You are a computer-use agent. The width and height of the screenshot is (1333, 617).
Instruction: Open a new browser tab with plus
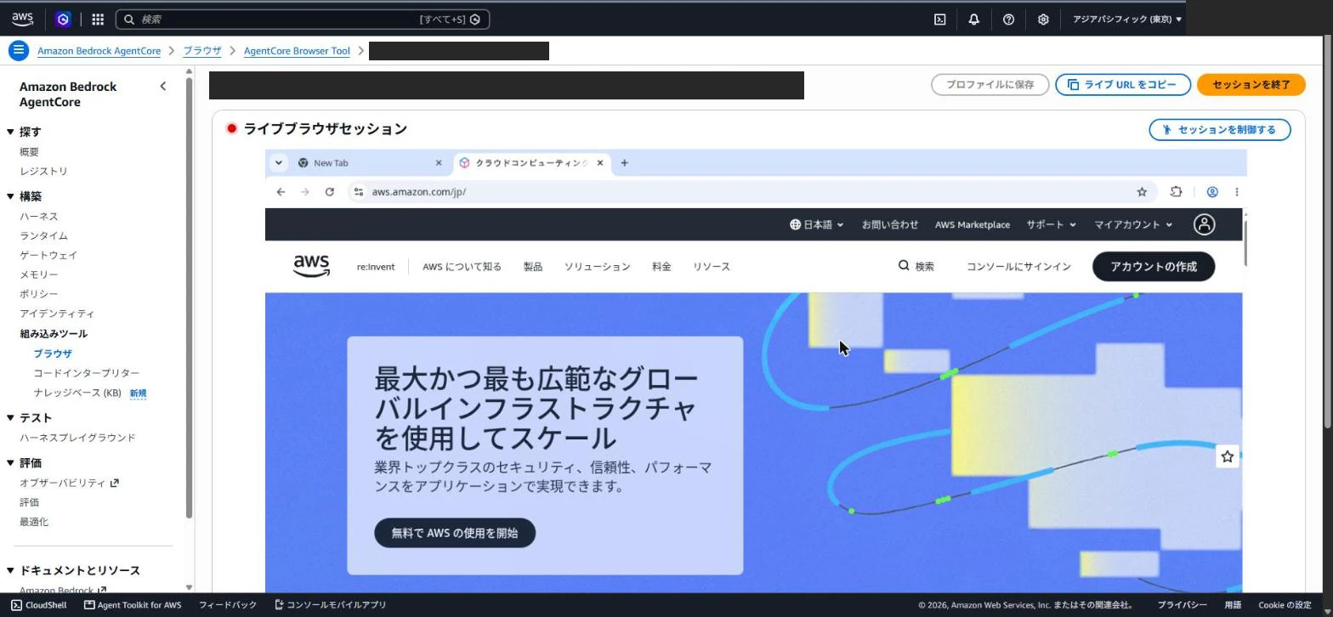624,162
